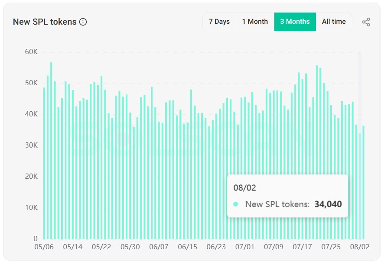This screenshot has width=384, height=264.
Task: Switch to the All time view
Action: 334,22
